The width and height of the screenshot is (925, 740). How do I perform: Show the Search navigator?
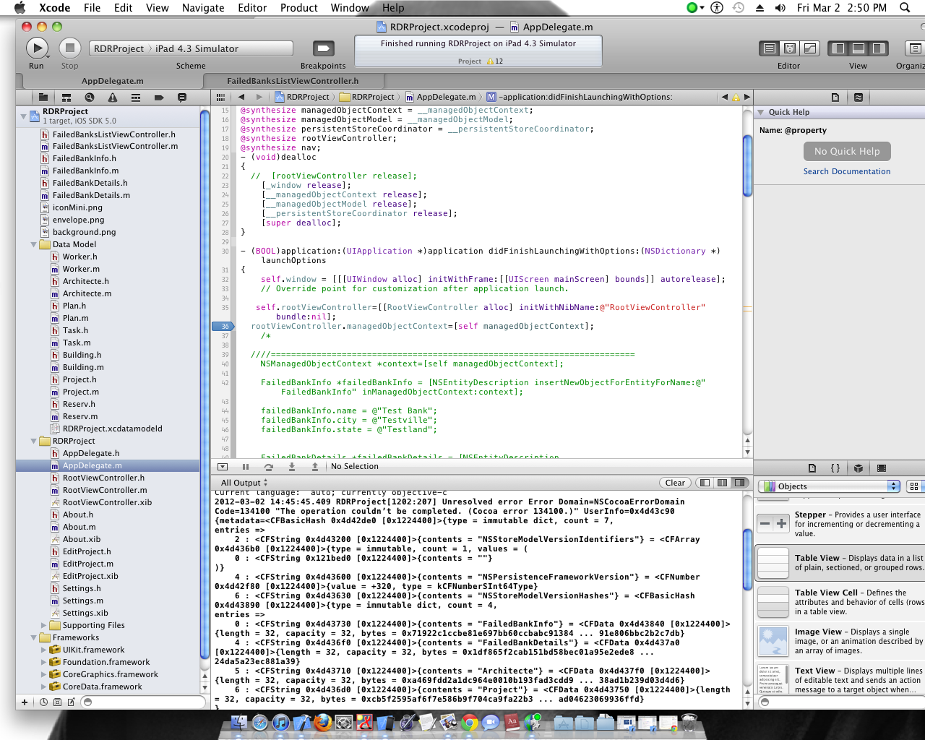pyautogui.click(x=90, y=97)
